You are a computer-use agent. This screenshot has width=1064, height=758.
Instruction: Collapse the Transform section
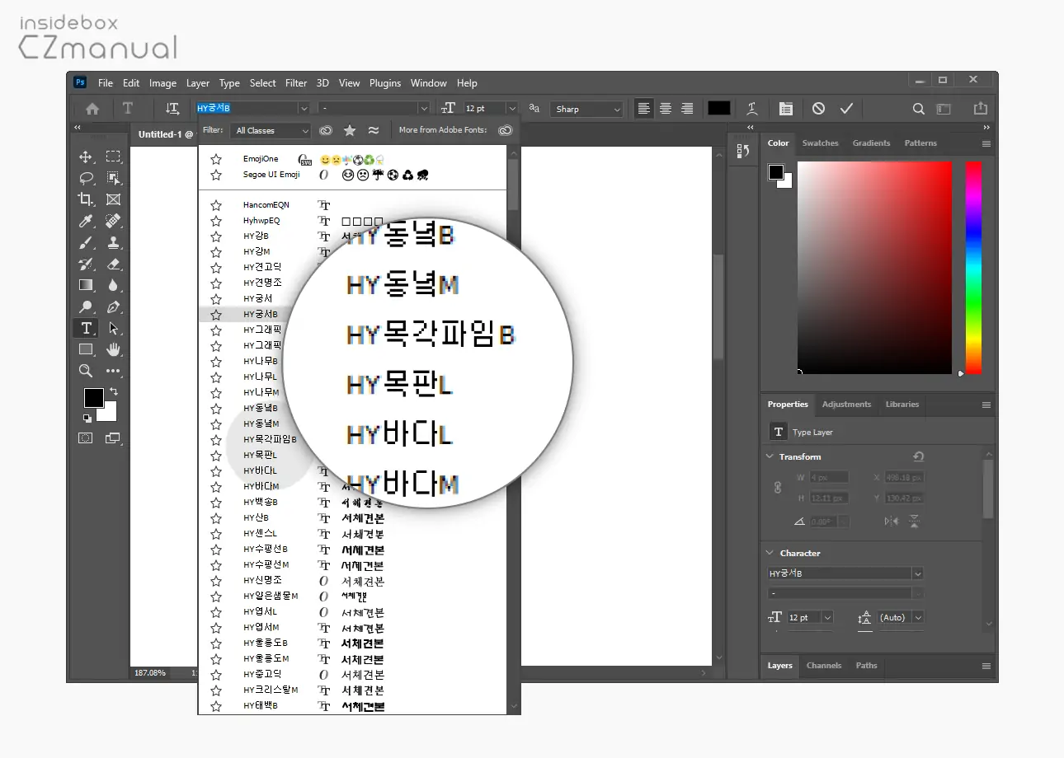(770, 456)
